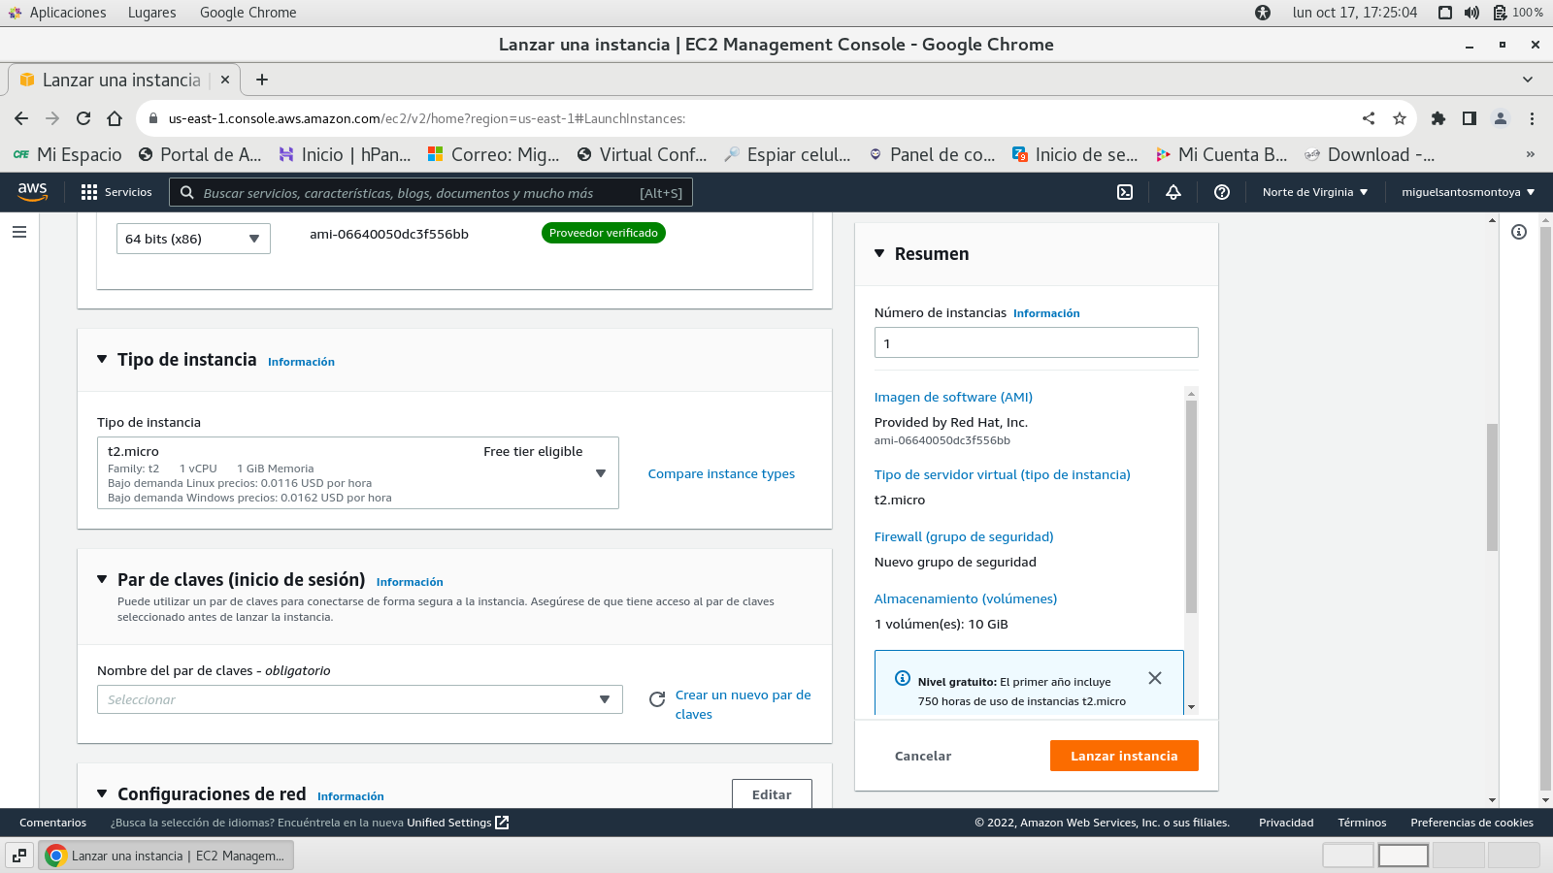Open the info panel icon at right
Viewport: 1553px width, 873px height.
coord(1519,232)
